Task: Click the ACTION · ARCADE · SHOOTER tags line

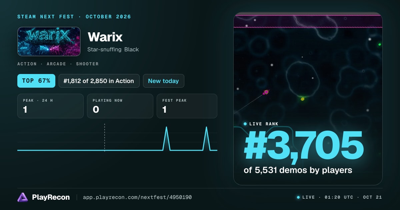Action: 58,64
